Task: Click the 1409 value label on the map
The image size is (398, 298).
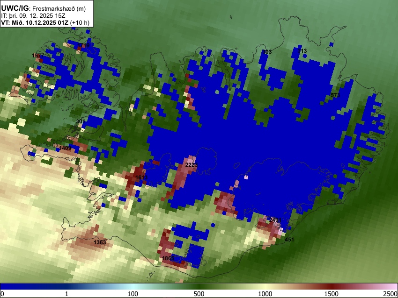Action: tap(65, 148)
